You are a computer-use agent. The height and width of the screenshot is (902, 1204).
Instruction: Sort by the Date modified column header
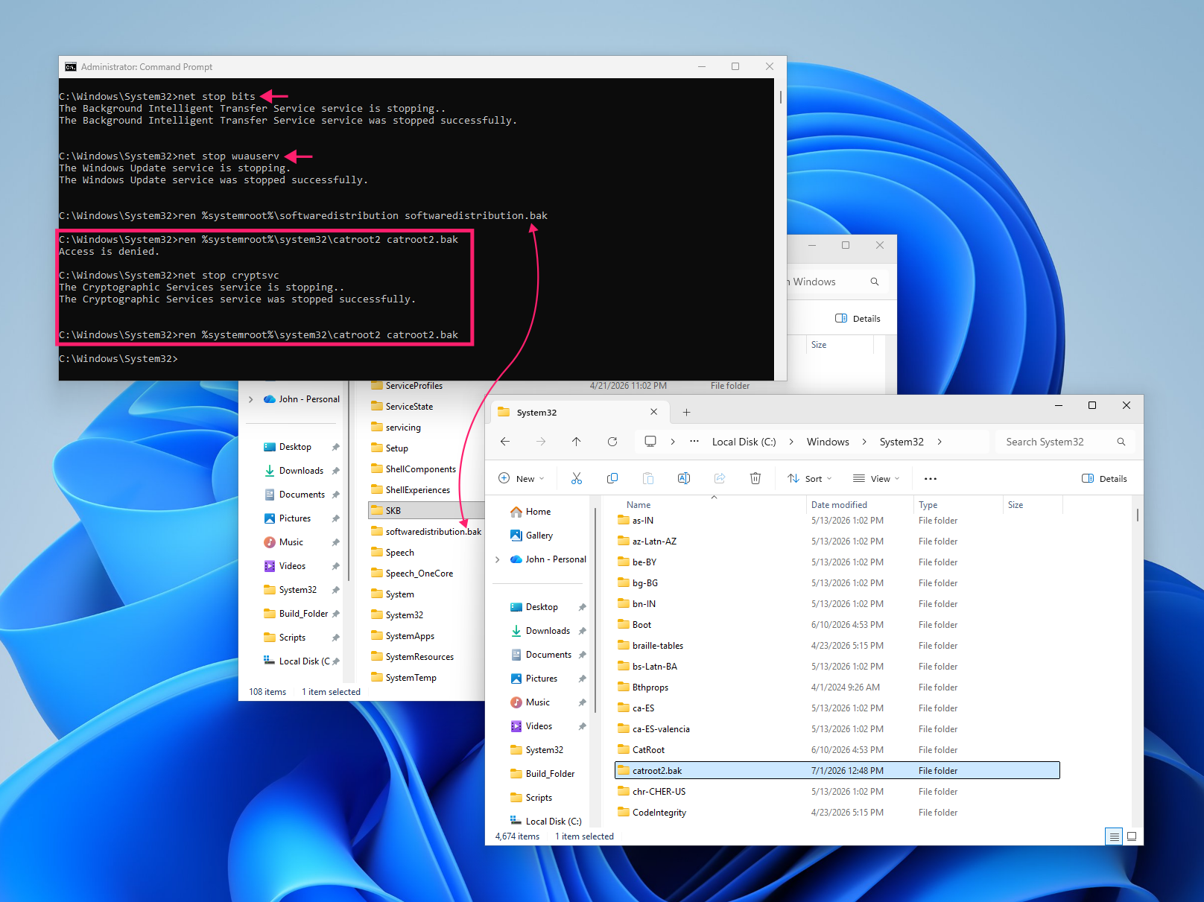tap(839, 505)
